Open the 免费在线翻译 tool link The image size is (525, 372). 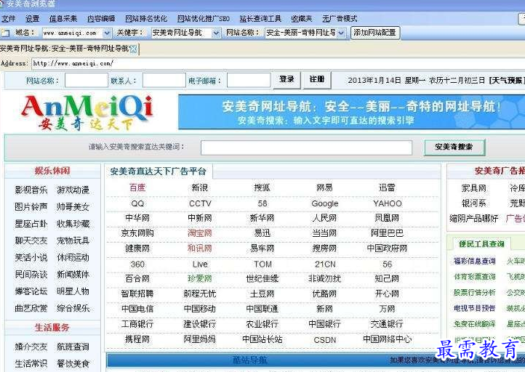coord(474,324)
